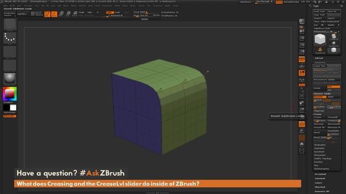Screen dimensions: 346x194
Task: Toggle Perspective view button
Action: click(x=302, y=59)
